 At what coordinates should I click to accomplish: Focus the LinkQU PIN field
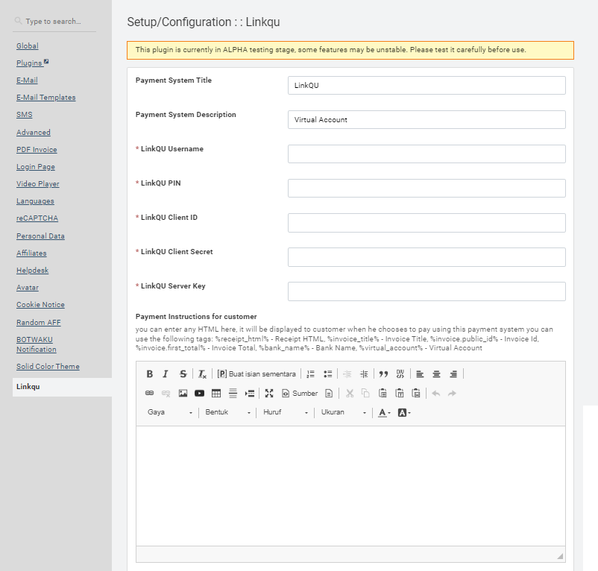[427, 189]
